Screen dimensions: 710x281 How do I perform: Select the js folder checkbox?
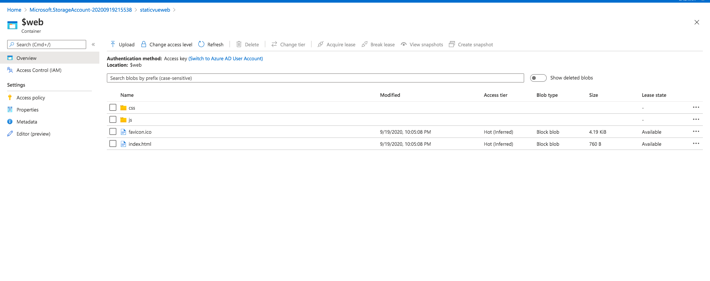[113, 119]
